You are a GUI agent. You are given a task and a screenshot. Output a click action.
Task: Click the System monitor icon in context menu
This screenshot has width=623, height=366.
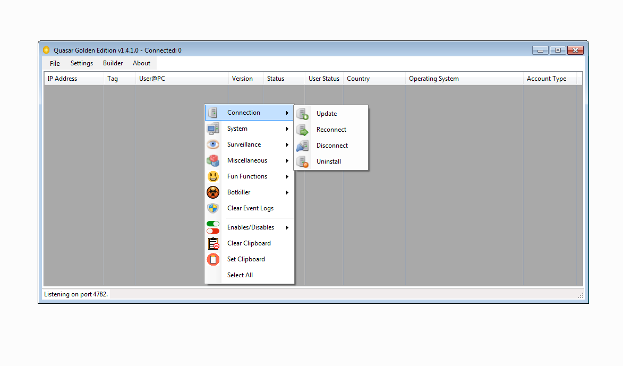tap(213, 128)
